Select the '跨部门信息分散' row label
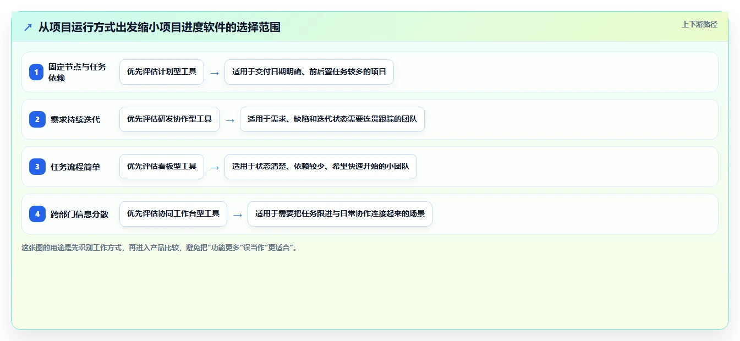The height and width of the screenshot is (341, 740). click(x=79, y=214)
